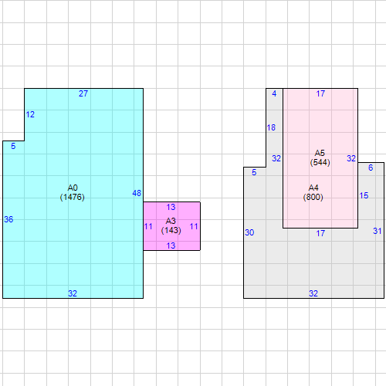Click the 17 dimension below A5's bottom edge
This screenshot has width=386, height=386.
point(320,233)
